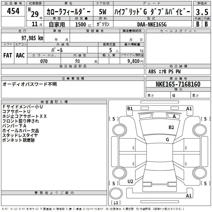Select door shape value 5W
This screenshot has height=212, width=212.
103,12
